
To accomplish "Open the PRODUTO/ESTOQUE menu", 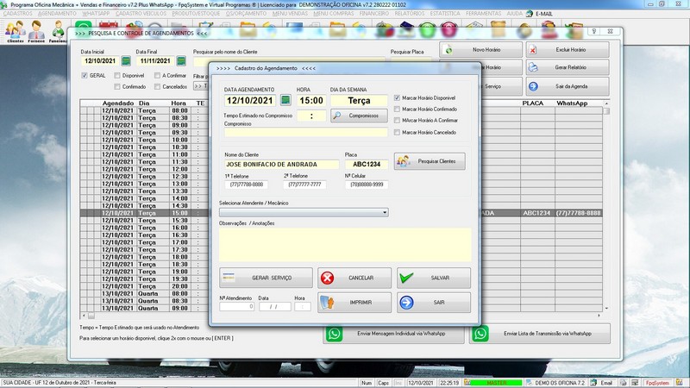I will tap(196, 14).
